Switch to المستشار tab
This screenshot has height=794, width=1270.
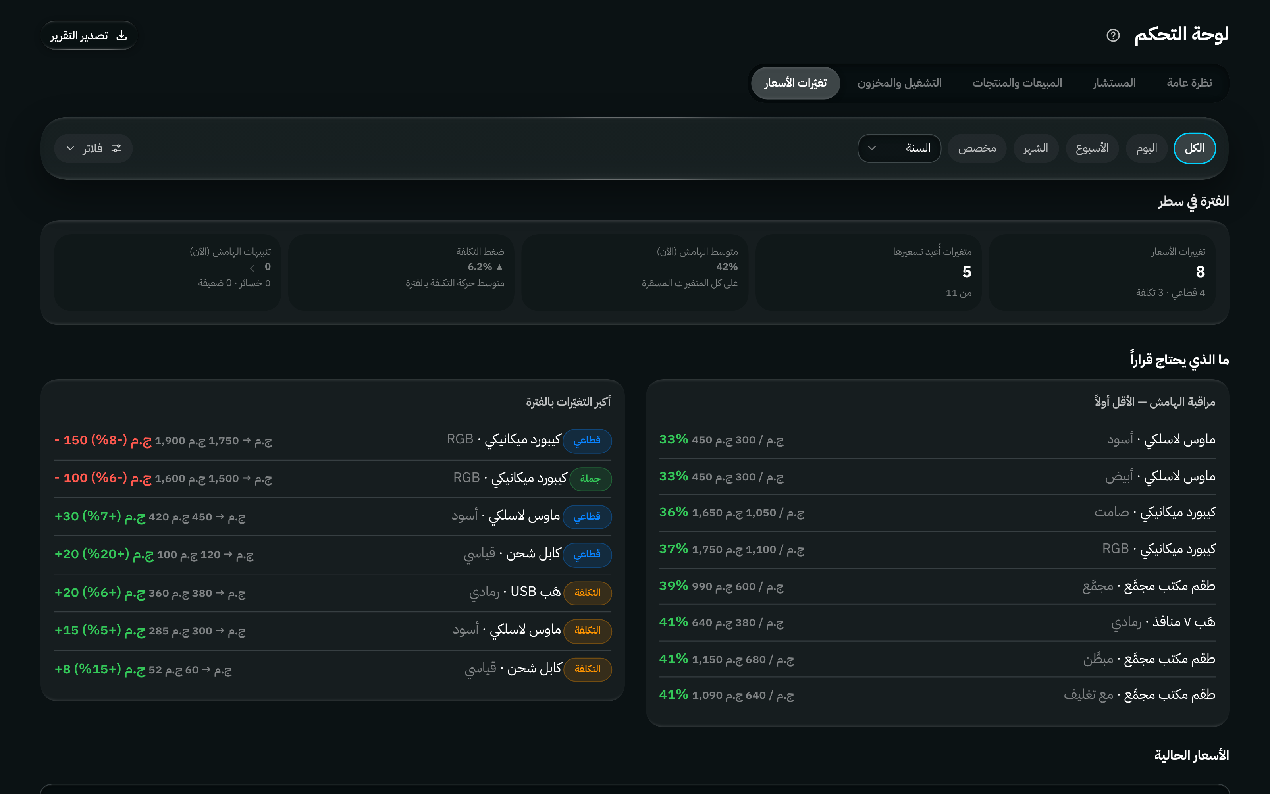pos(1114,83)
